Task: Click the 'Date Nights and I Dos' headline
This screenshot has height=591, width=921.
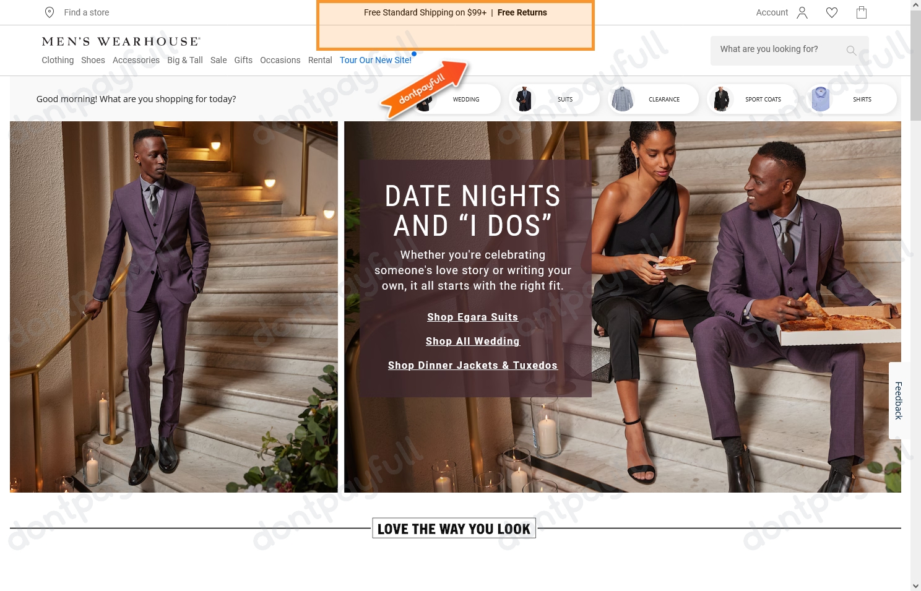Action: [x=473, y=210]
